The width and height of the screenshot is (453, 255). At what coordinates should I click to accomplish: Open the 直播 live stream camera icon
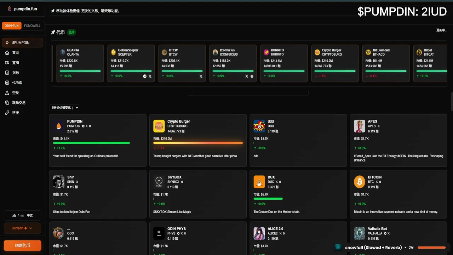(x=7, y=63)
